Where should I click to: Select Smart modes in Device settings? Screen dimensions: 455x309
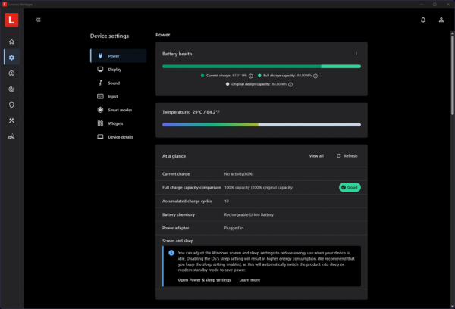[118, 110]
